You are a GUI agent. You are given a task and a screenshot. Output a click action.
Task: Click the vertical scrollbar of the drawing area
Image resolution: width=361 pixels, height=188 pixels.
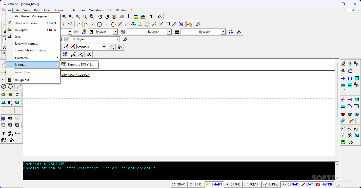[x=337, y=91]
